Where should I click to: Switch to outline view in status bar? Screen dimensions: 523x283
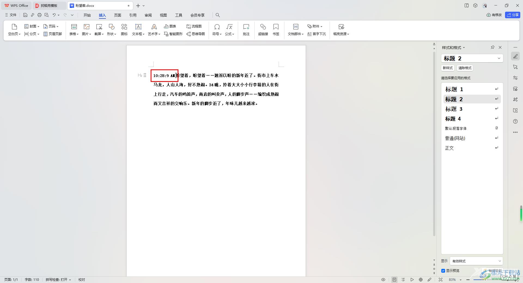click(x=403, y=279)
